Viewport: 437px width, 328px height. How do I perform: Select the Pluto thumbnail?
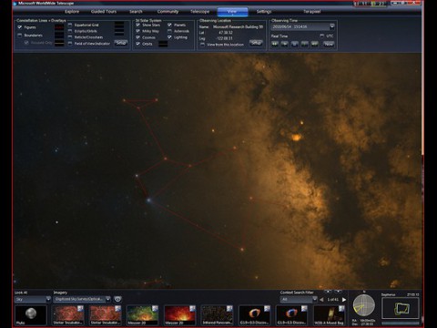coord(31,315)
